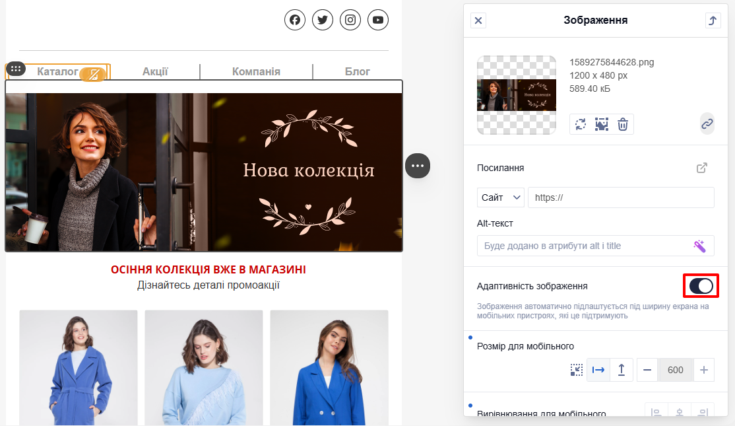Click the image thumbnail preview in panel
Viewport: 735px width, 426px height.
click(x=517, y=95)
